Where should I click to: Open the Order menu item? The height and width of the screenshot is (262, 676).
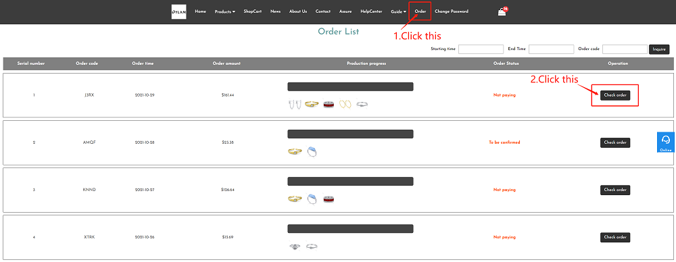420,11
